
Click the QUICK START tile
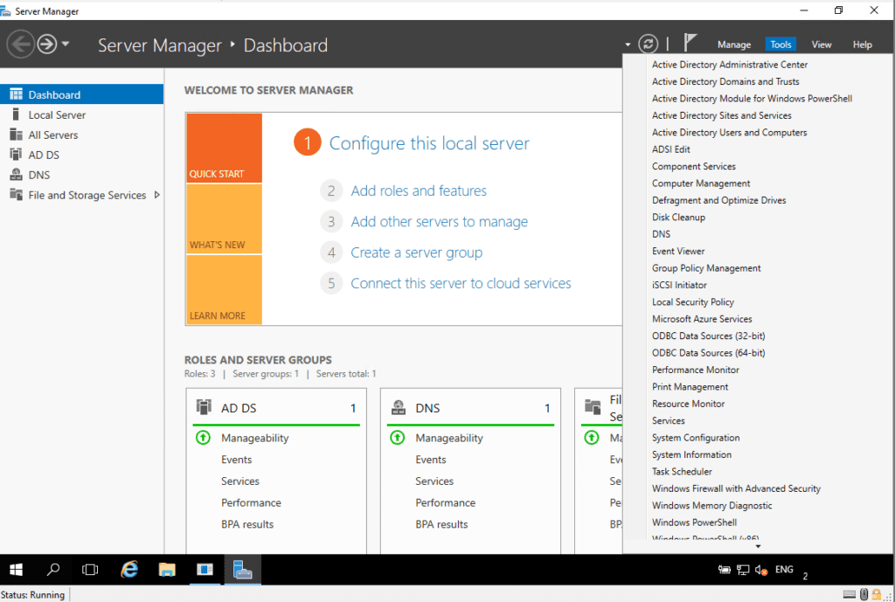tap(224, 148)
